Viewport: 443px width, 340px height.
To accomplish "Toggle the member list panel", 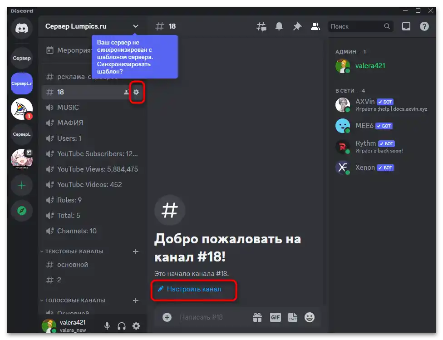I will pyautogui.click(x=315, y=26).
